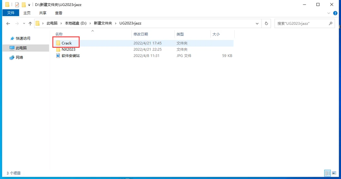Open the Quick Access Toolbar customize dropdown
This screenshot has height=179, width=341.
point(29,5)
